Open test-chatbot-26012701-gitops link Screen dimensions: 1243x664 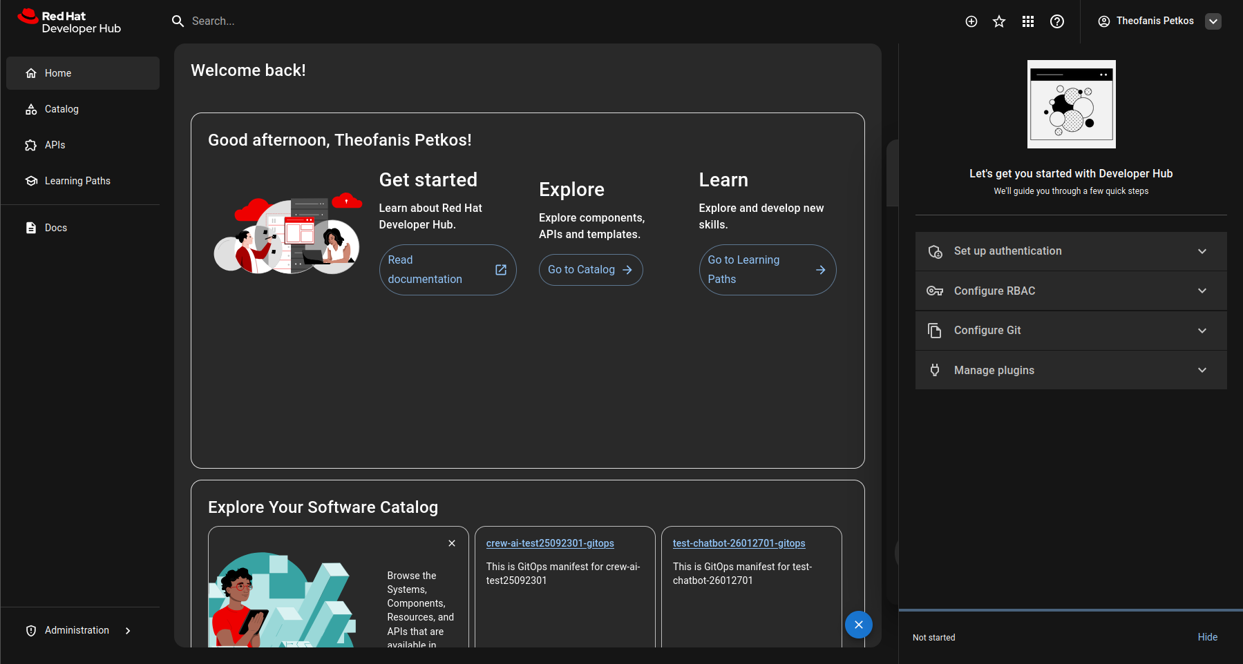coord(739,543)
